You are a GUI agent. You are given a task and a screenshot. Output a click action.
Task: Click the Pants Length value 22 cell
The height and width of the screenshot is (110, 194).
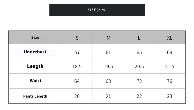point(139,96)
